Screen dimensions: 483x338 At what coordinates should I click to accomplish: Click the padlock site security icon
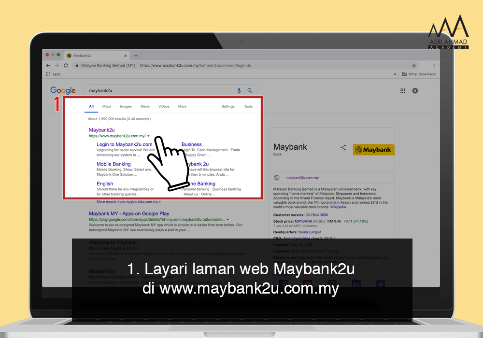pos(77,65)
